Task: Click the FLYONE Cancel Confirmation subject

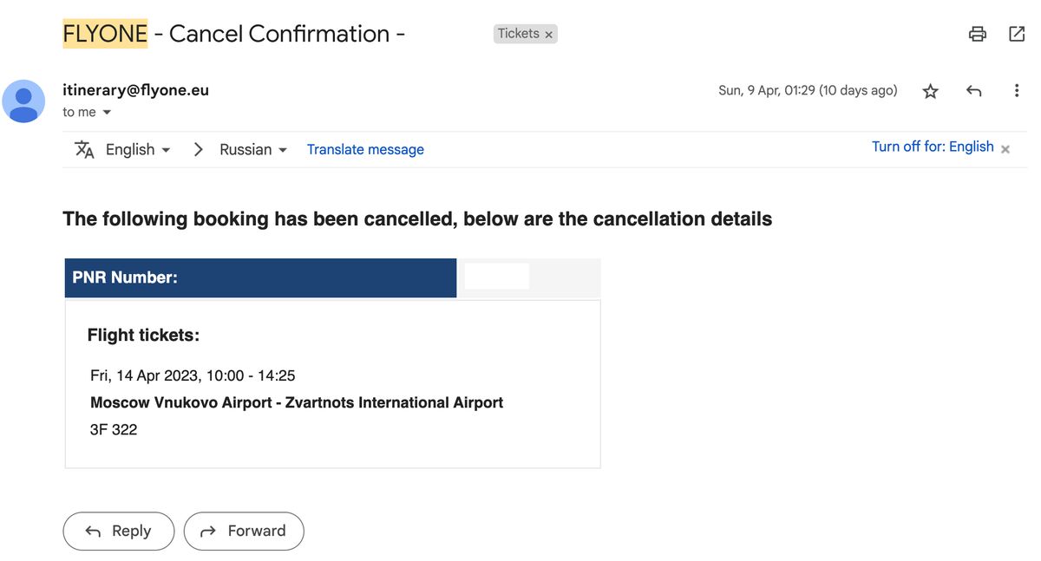Action: [234, 34]
